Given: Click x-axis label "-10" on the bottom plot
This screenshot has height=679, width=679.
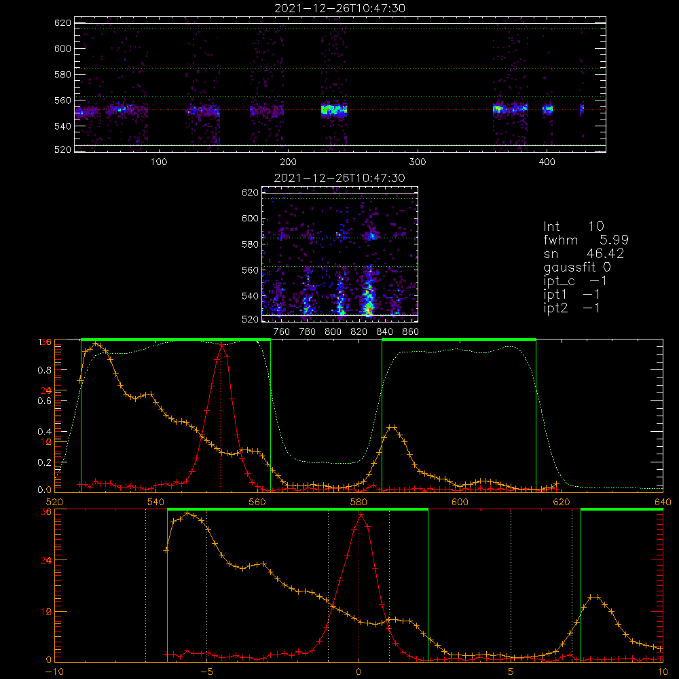Looking at the screenshot, I should [x=54, y=672].
